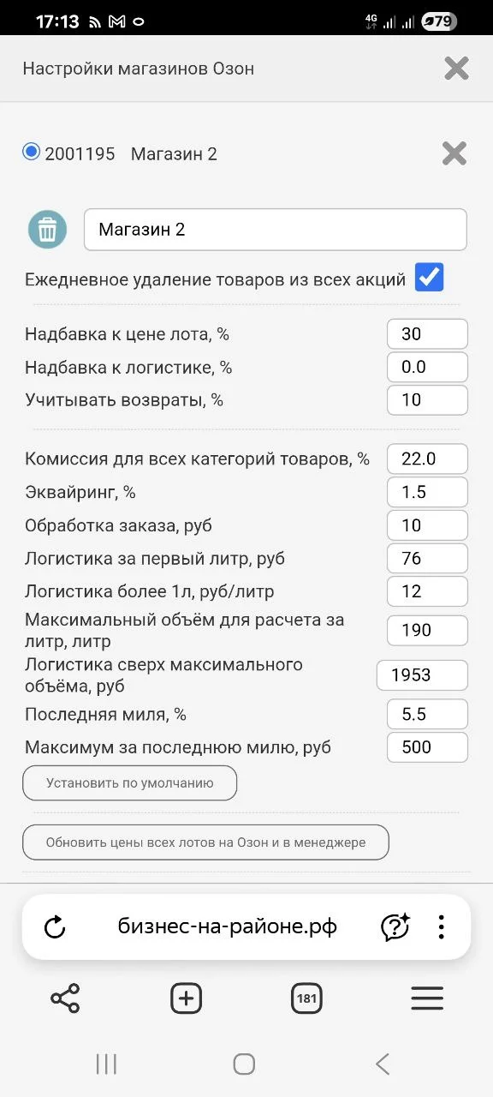Reload the page in the browser
Image resolution: width=493 pixels, height=1097 pixels.
56,926
